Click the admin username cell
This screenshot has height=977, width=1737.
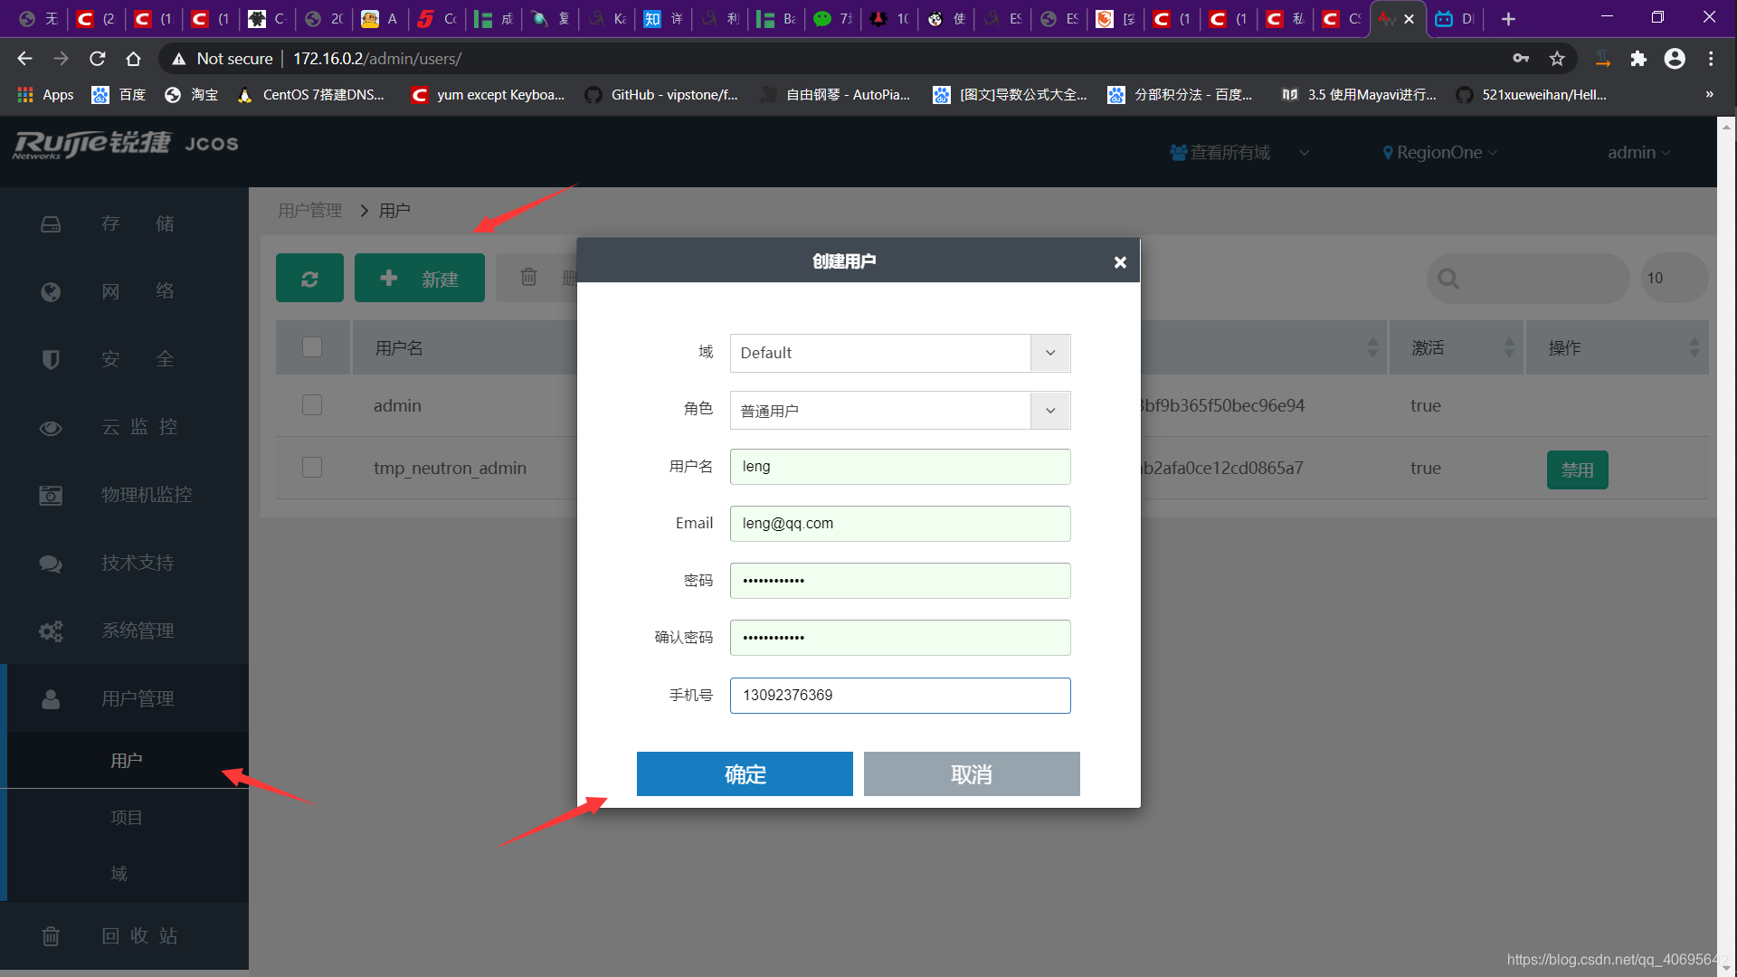(x=397, y=405)
